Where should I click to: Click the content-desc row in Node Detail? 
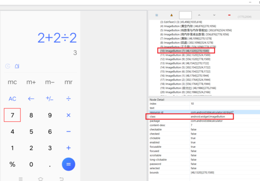[x=204, y=125]
